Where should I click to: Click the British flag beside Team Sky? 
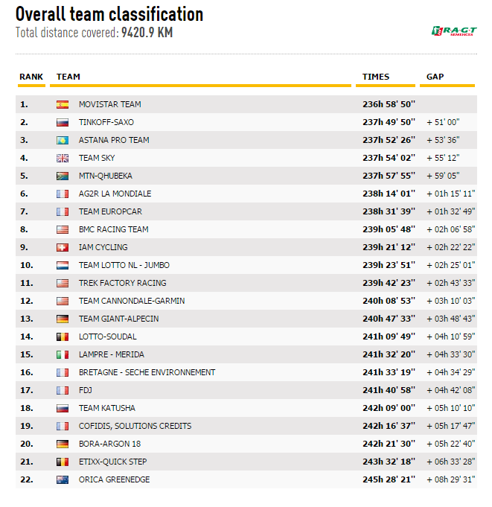63,159
